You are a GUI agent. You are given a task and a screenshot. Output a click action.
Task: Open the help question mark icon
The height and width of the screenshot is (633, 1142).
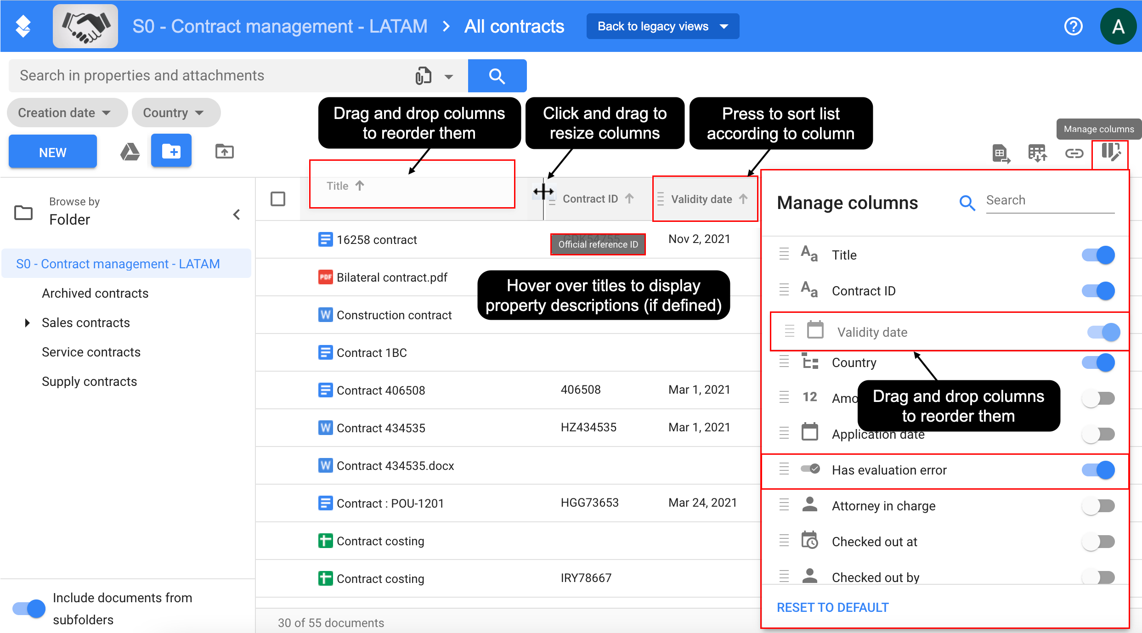pyautogui.click(x=1074, y=26)
